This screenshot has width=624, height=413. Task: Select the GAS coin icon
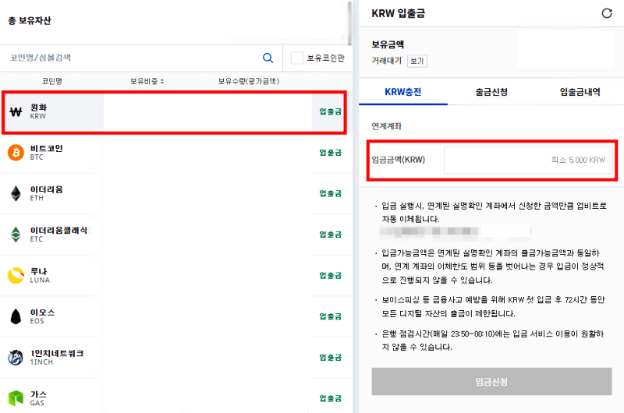tap(16, 398)
